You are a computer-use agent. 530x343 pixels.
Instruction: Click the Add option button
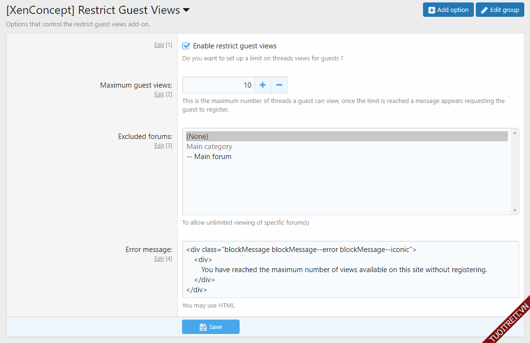tap(448, 10)
